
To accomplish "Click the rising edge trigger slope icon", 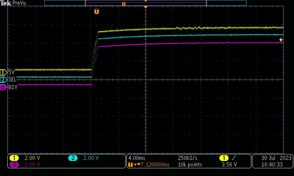I will click(233, 158).
